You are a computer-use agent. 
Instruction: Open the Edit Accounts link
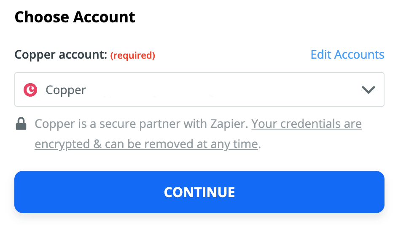pos(347,54)
